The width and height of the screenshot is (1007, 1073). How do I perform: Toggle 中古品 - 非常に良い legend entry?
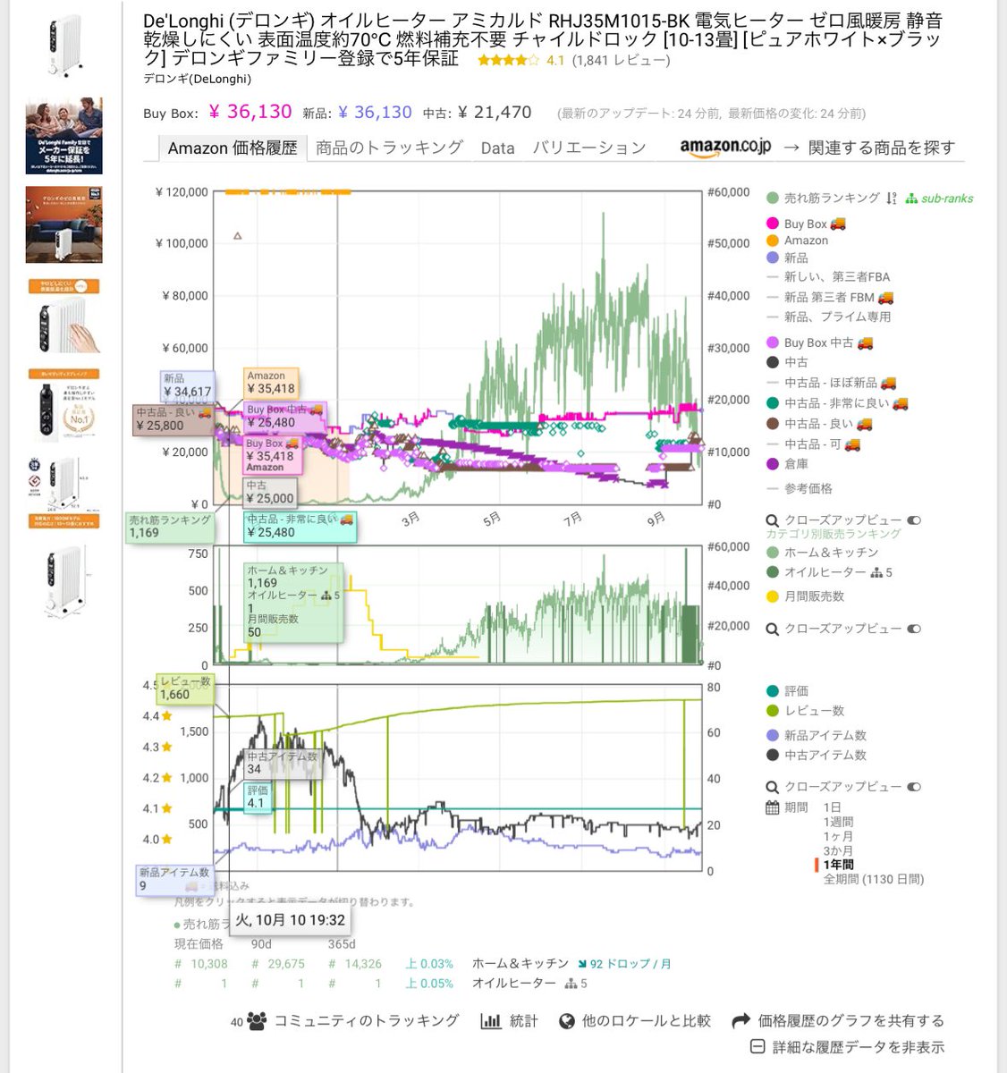pos(837,403)
